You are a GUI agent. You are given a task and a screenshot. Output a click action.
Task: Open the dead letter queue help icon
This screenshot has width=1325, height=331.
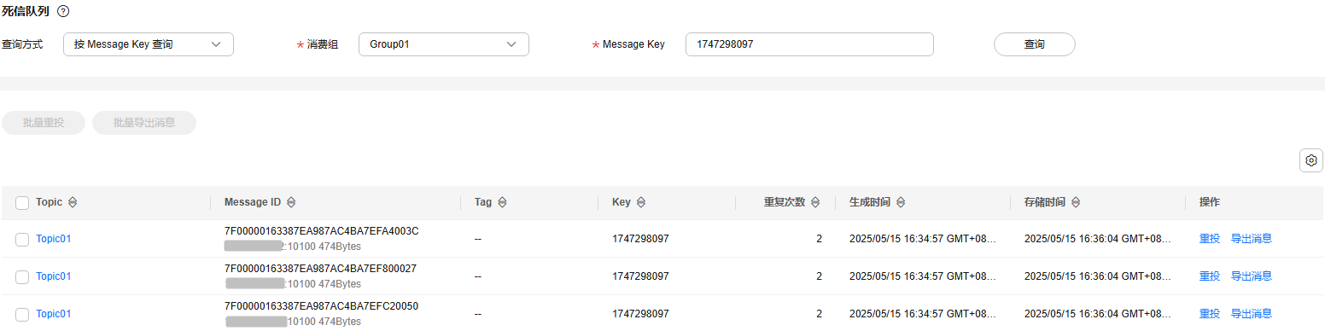[62, 12]
